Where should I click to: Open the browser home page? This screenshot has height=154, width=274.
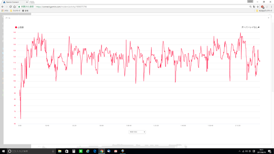tap(15, 6)
